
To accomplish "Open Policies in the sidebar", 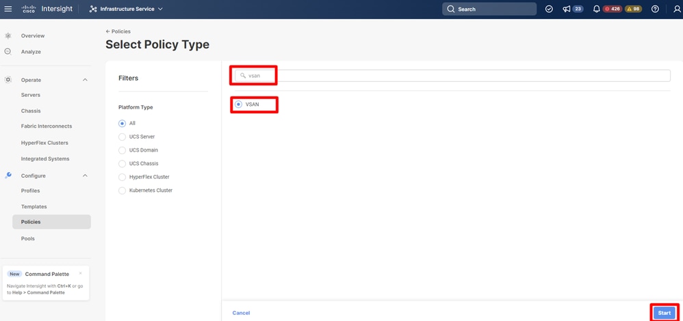I will pyautogui.click(x=51, y=222).
